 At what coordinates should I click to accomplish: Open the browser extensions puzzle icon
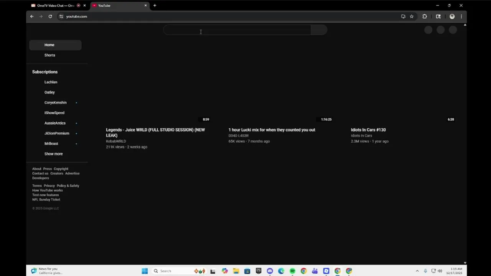(425, 16)
